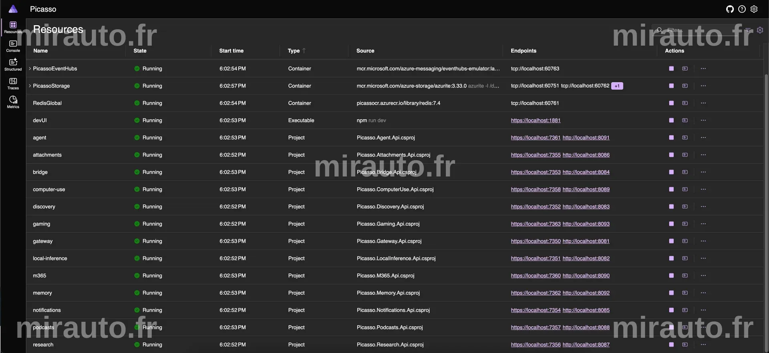Viewport: 769px width, 353px height.
Task: View console logs for notifications
Action: click(x=685, y=310)
